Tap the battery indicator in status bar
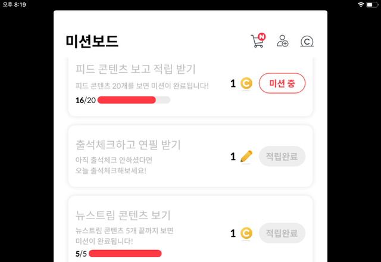The image size is (381, 262). (x=372, y=5)
